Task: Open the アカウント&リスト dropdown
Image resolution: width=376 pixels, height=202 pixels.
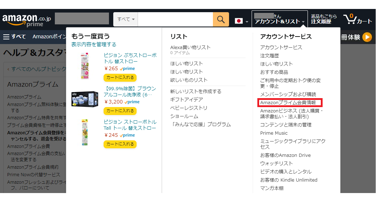Action: pos(280,19)
